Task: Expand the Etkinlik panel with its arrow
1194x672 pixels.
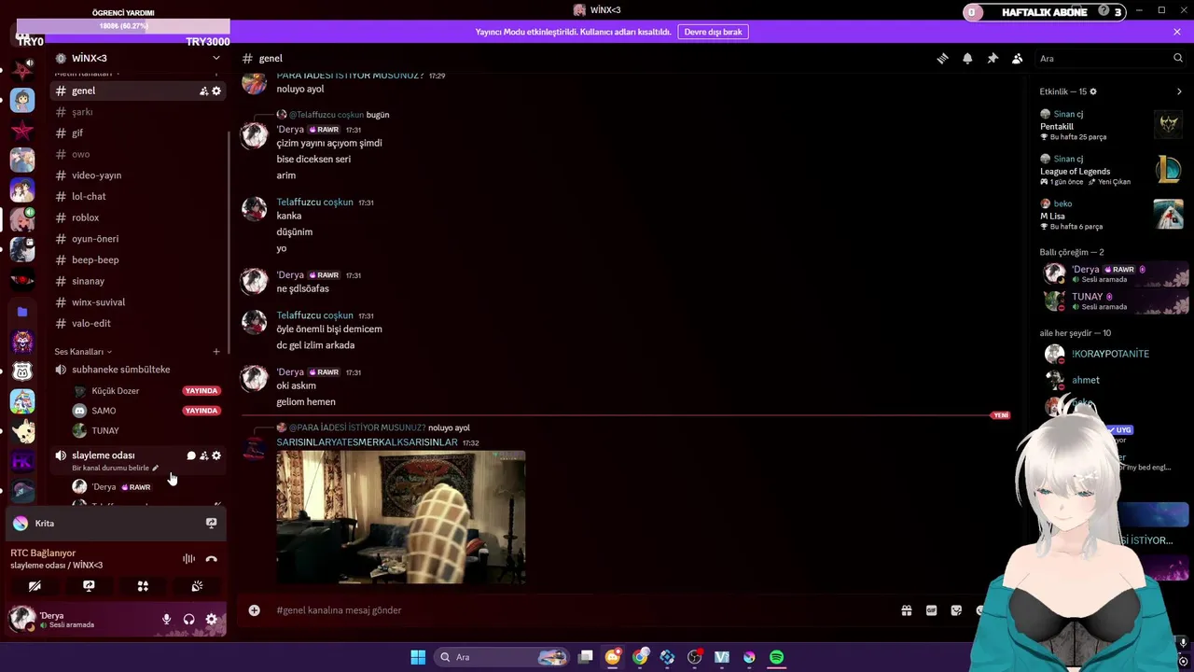Action: [1179, 91]
